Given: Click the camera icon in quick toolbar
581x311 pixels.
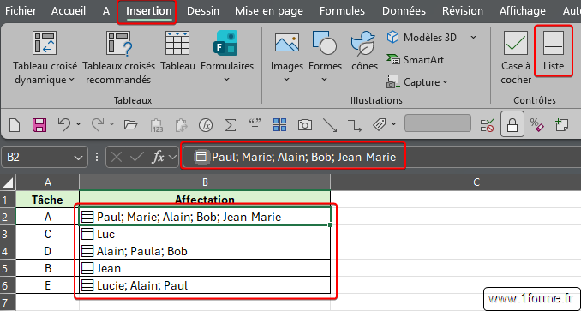Looking at the screenshot, I should coord(304,125).
